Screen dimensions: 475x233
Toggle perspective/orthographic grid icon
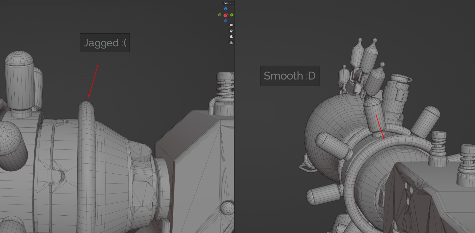pos(231,43)
